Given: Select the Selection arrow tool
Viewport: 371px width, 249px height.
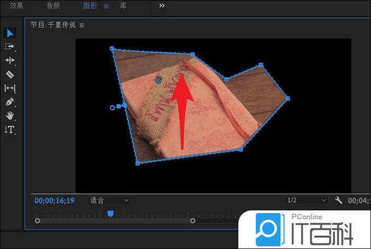Looking at the screenshot, I should tap(10, 33).
